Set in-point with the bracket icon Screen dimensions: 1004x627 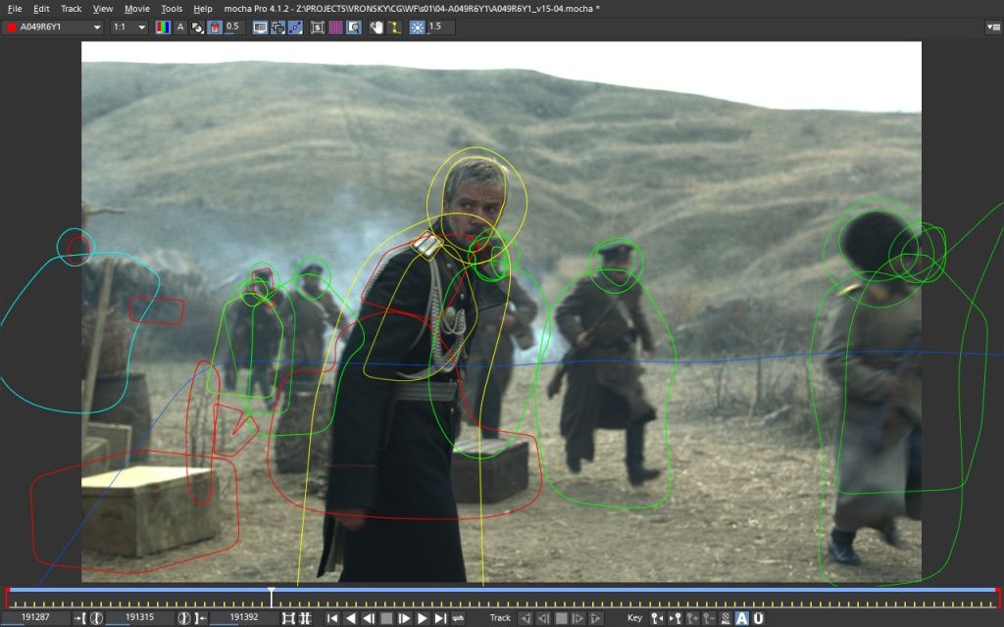[79, 618]
